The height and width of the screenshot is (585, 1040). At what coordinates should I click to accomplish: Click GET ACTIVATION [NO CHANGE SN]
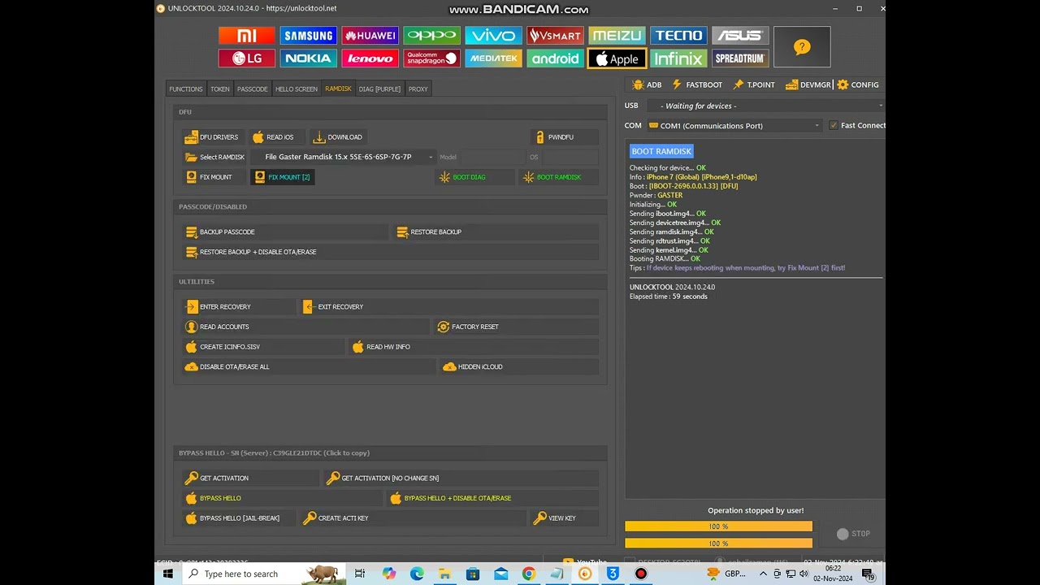pyautogui.click(x=461, y=479)
